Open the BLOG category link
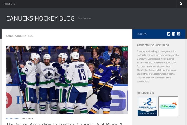Image resolution: width=187 pixels, height=125 pixels. pyautogui.click(x=9, y=118)
